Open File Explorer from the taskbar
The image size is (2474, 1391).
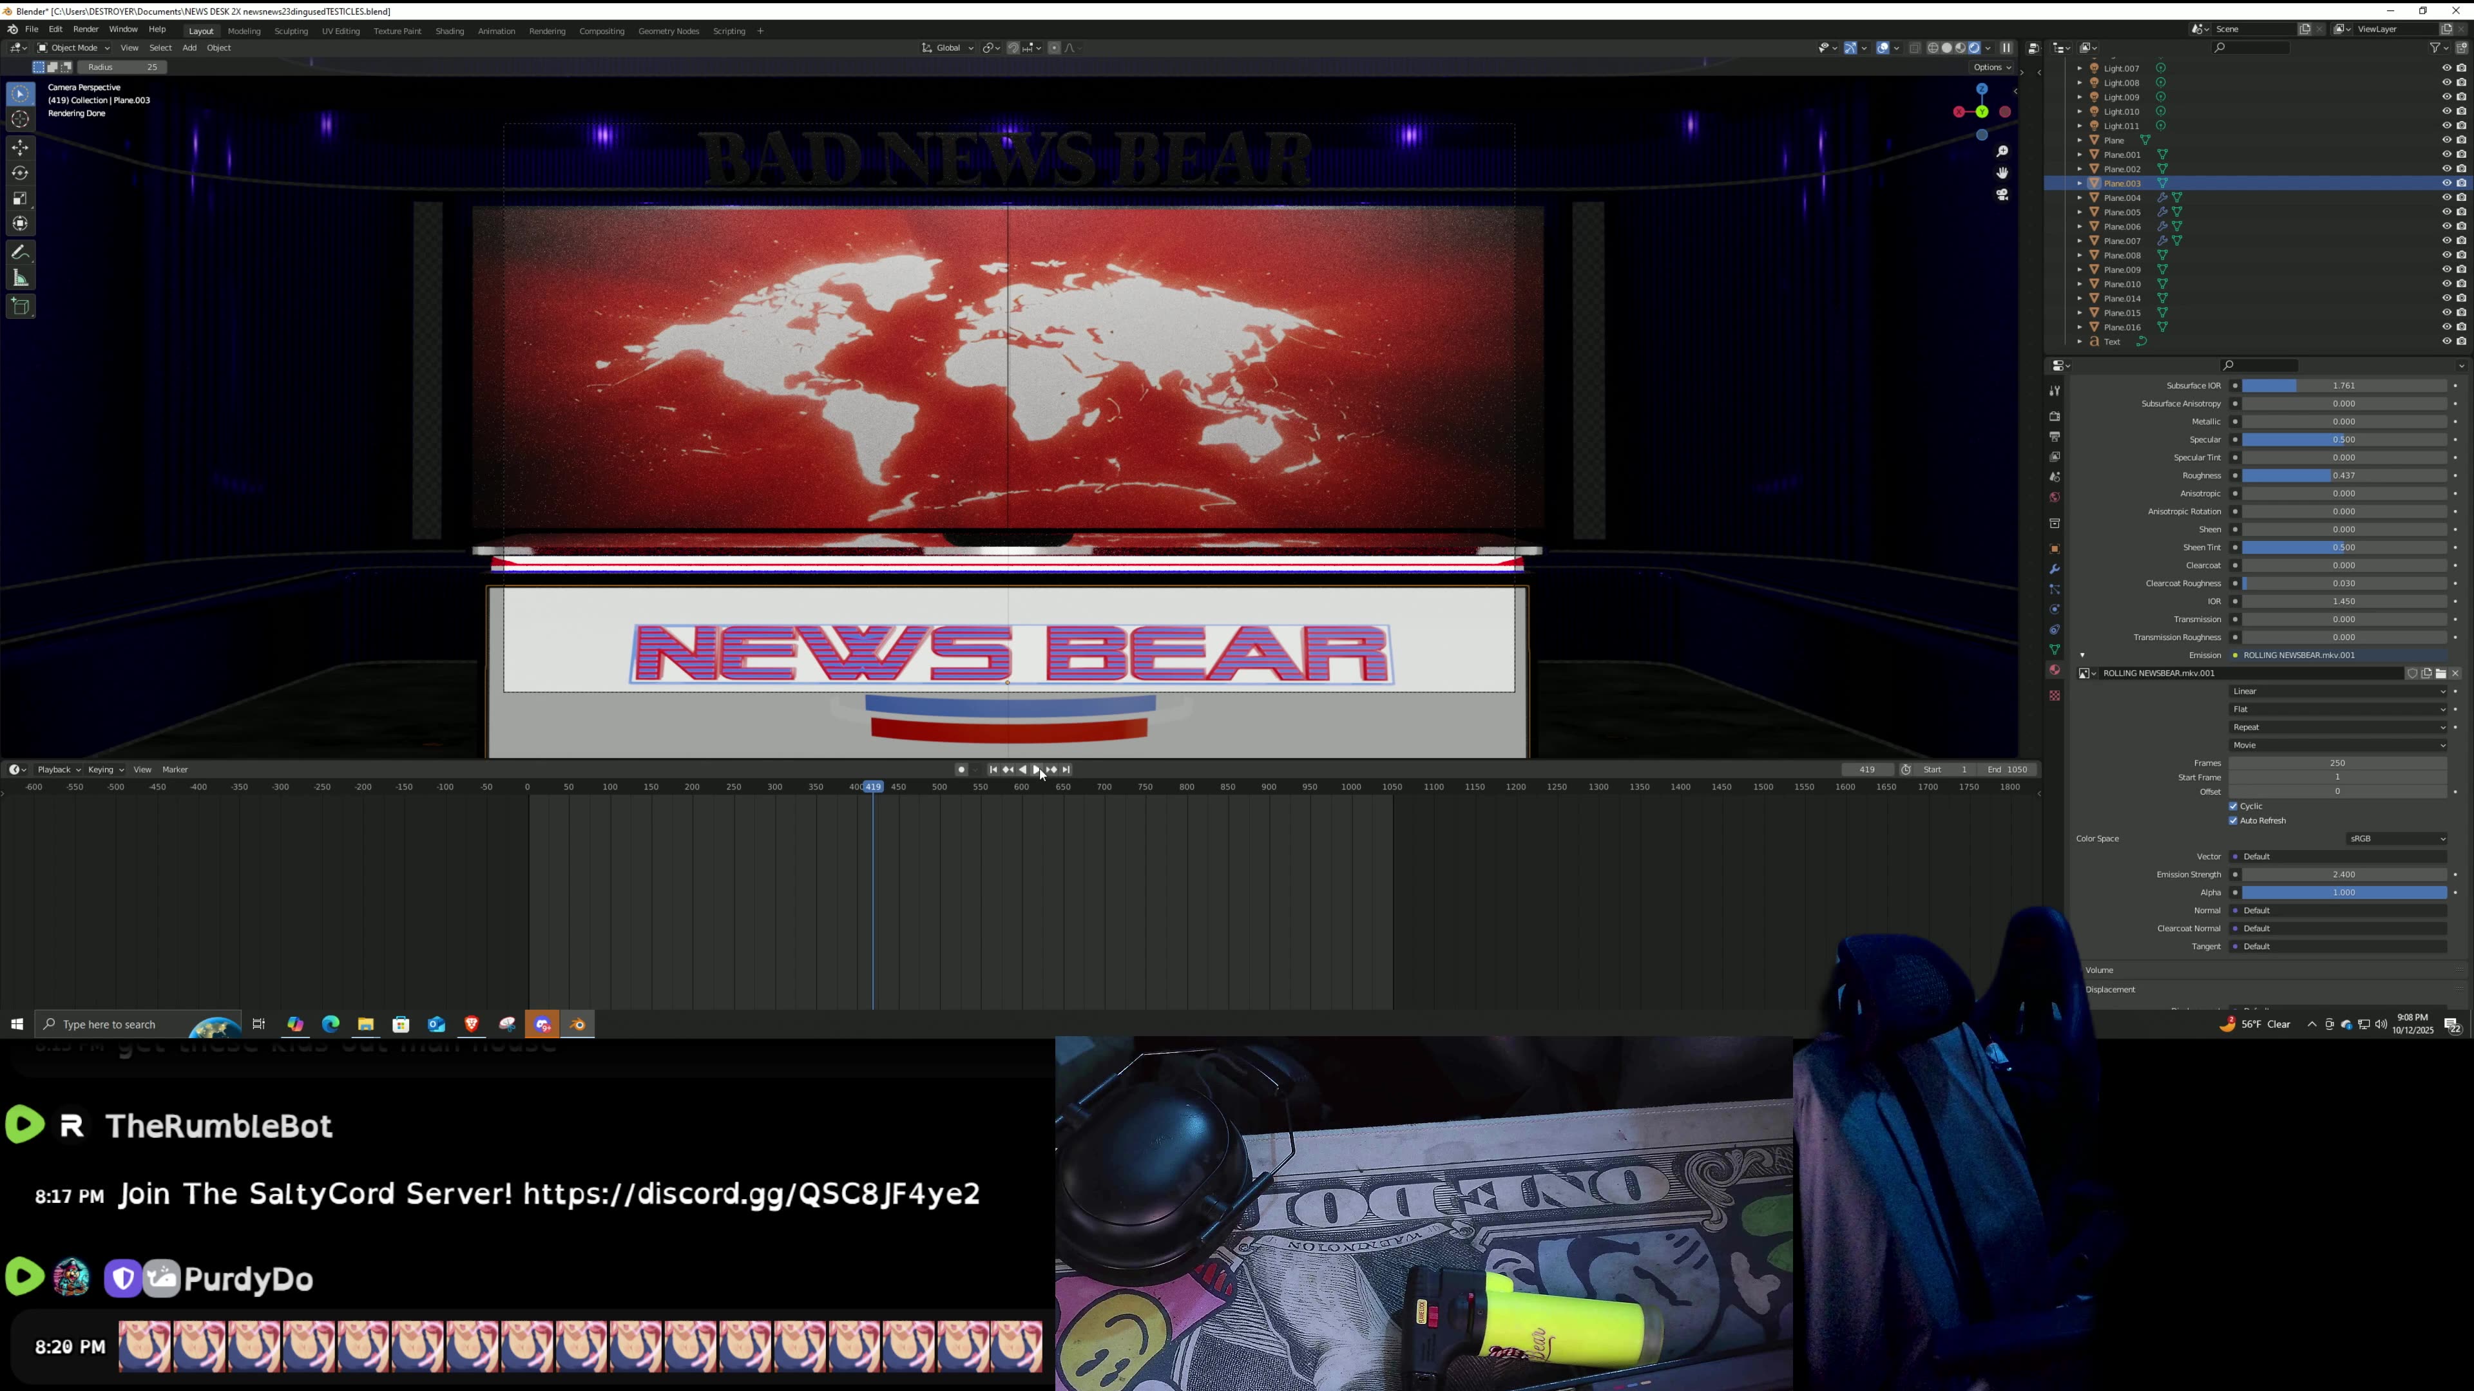366,1025
